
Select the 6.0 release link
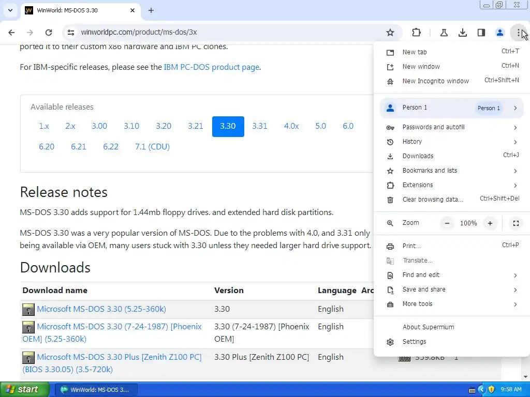coord(348,126)
